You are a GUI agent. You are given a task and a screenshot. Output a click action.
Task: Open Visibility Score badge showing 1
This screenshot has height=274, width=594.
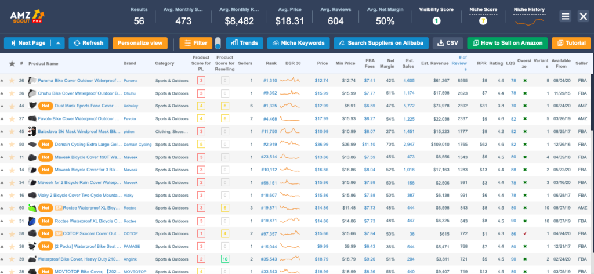tap(436, 21)
